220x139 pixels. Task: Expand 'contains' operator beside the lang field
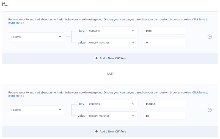point(112,31)
